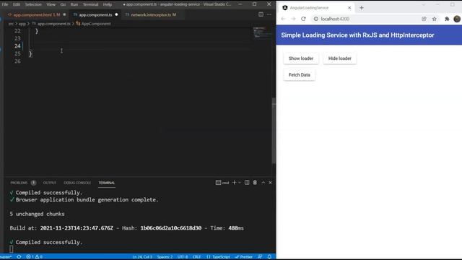The height and width of the screenshot is (260, 462).
Task: Share this page icon in address bar
Action: tap(424, 19)
